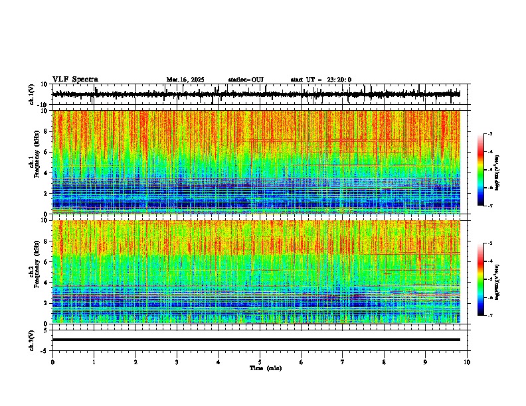
Task: Click the "station=OUI" header text
Action: (x=246, y=80)
